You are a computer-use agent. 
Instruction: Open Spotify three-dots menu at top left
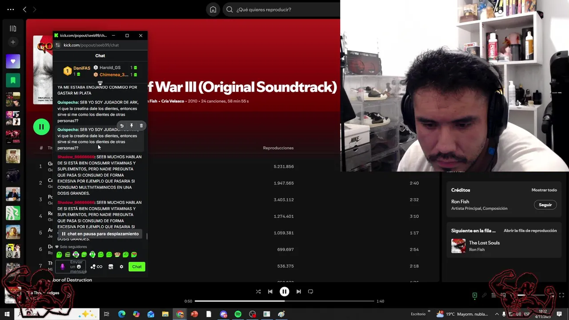tap(10, 9)
